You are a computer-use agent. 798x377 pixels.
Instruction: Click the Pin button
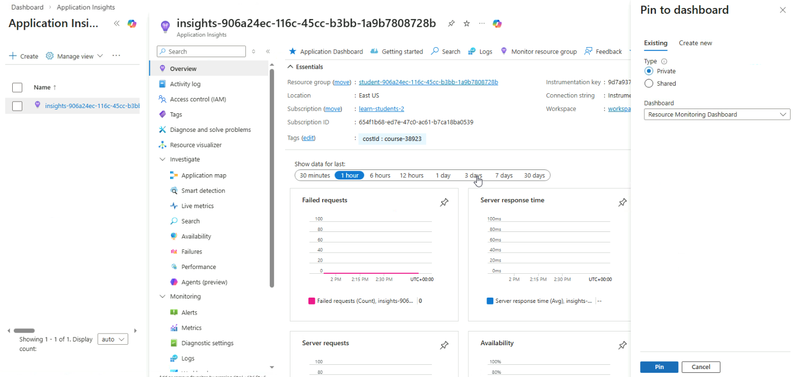659,367
